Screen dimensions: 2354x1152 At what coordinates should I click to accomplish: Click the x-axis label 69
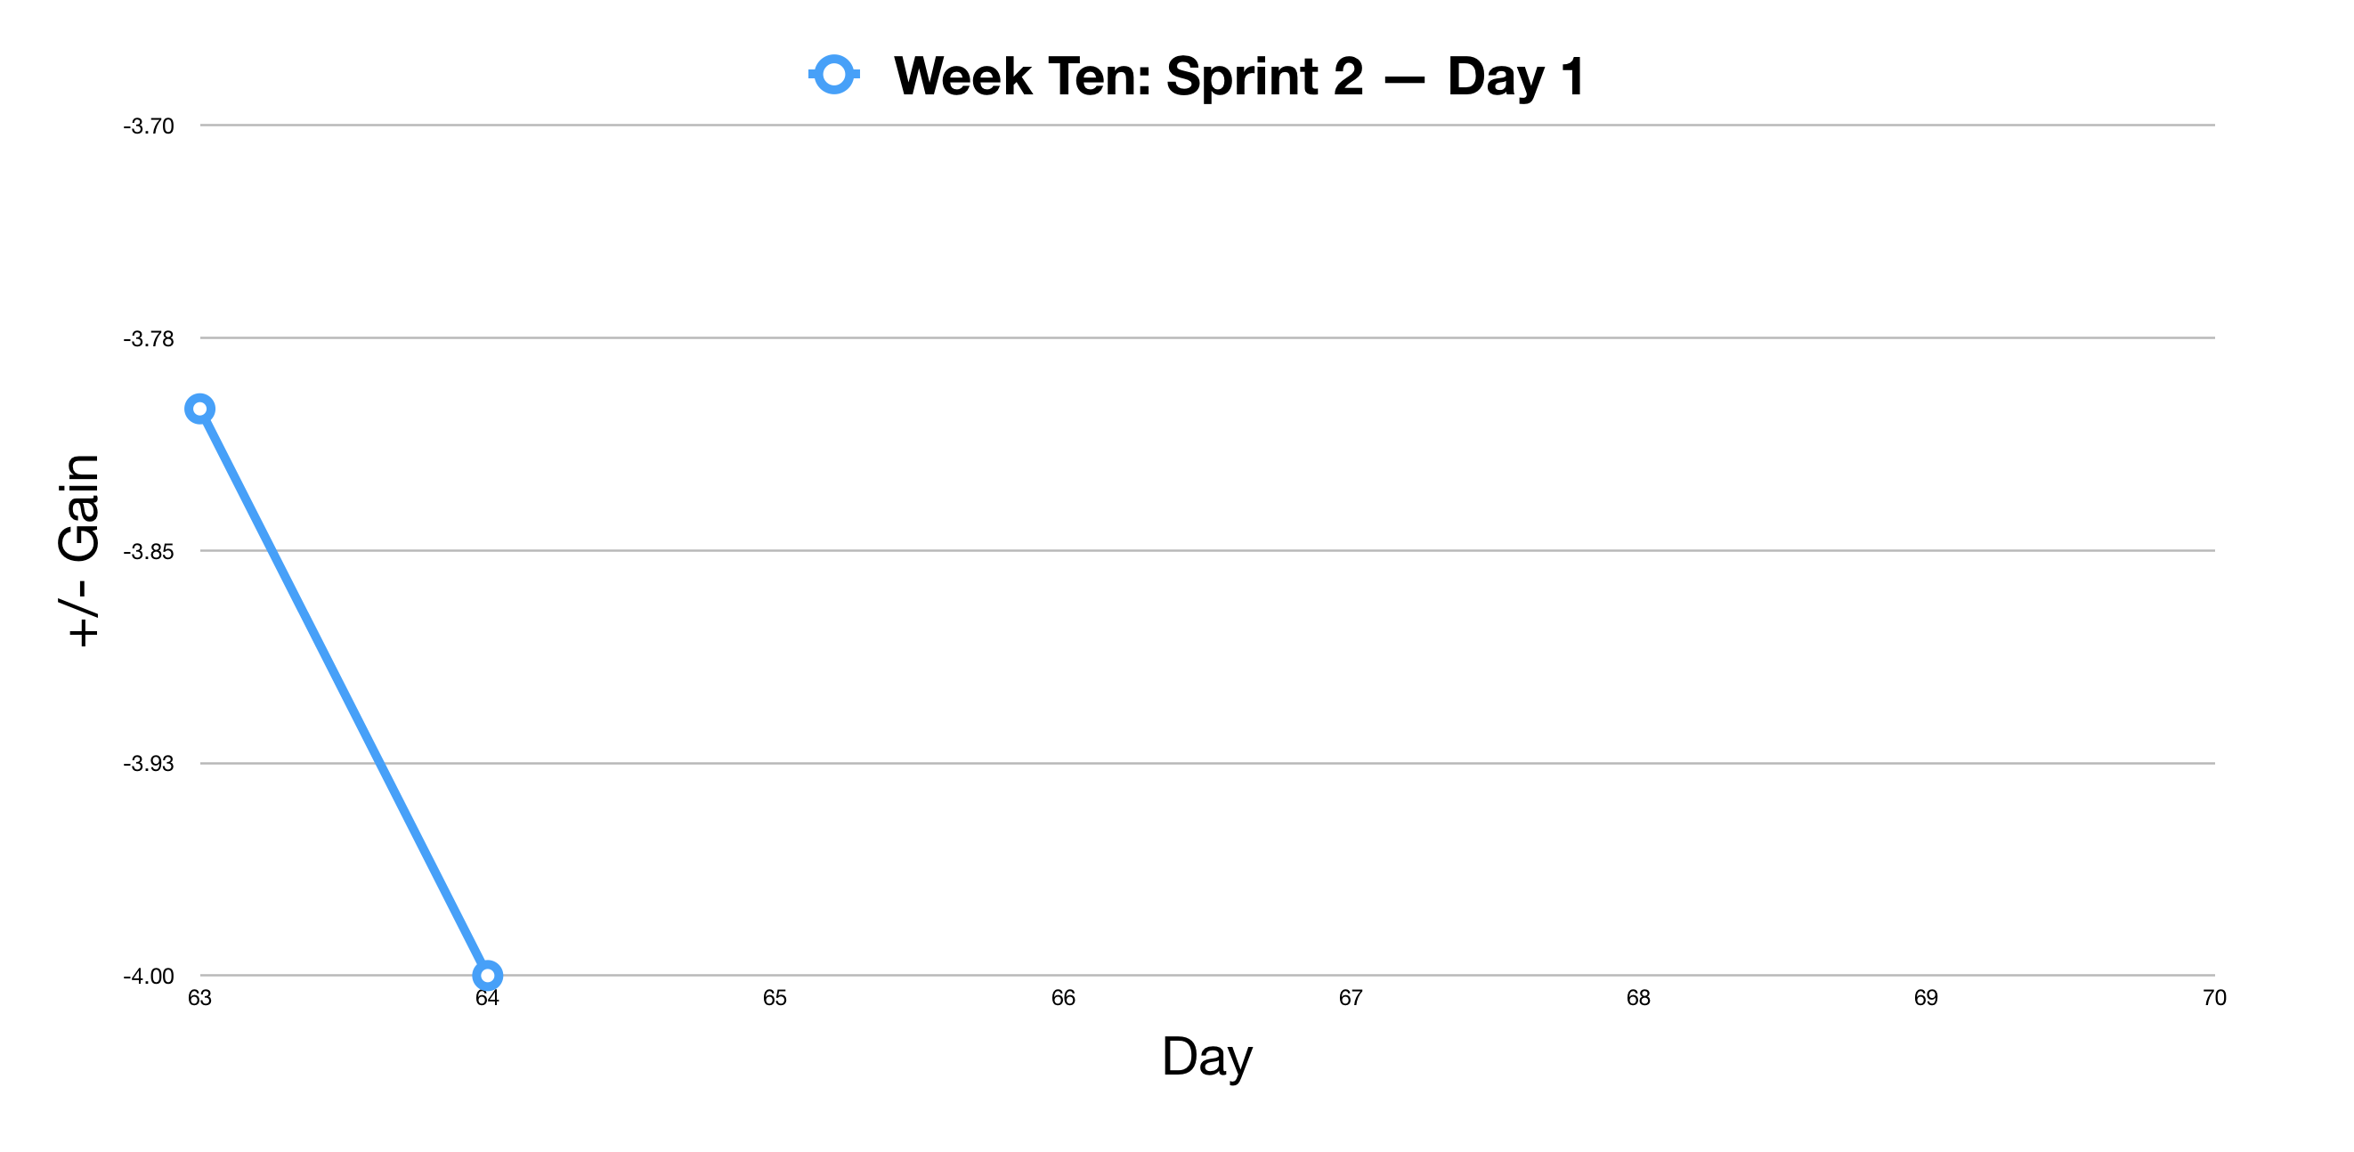[1926, 998]
